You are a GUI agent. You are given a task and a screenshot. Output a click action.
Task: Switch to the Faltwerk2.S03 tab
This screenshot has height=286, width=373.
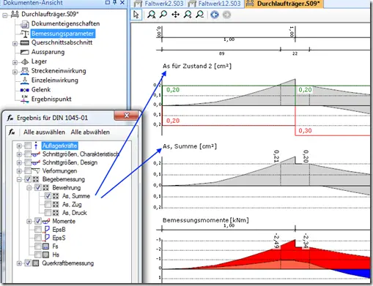pyautogui.click(x=159, y=4)
